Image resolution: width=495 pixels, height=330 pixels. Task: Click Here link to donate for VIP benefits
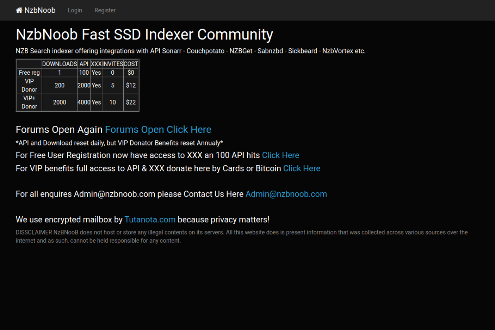302,168
